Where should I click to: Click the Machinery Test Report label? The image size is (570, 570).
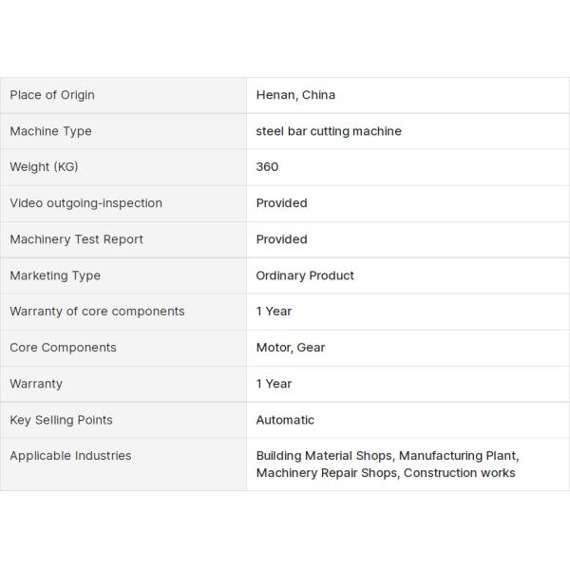click(76, 239)
